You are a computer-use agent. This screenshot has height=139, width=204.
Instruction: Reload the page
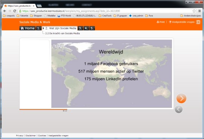[x=15, y=11]
